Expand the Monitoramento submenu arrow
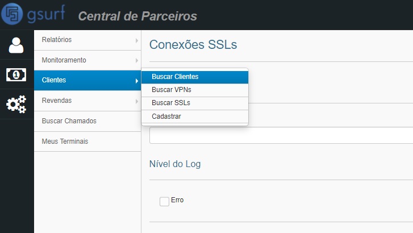Screen dimensions: 413x233 pyautogui.click(x=137, y=60)
